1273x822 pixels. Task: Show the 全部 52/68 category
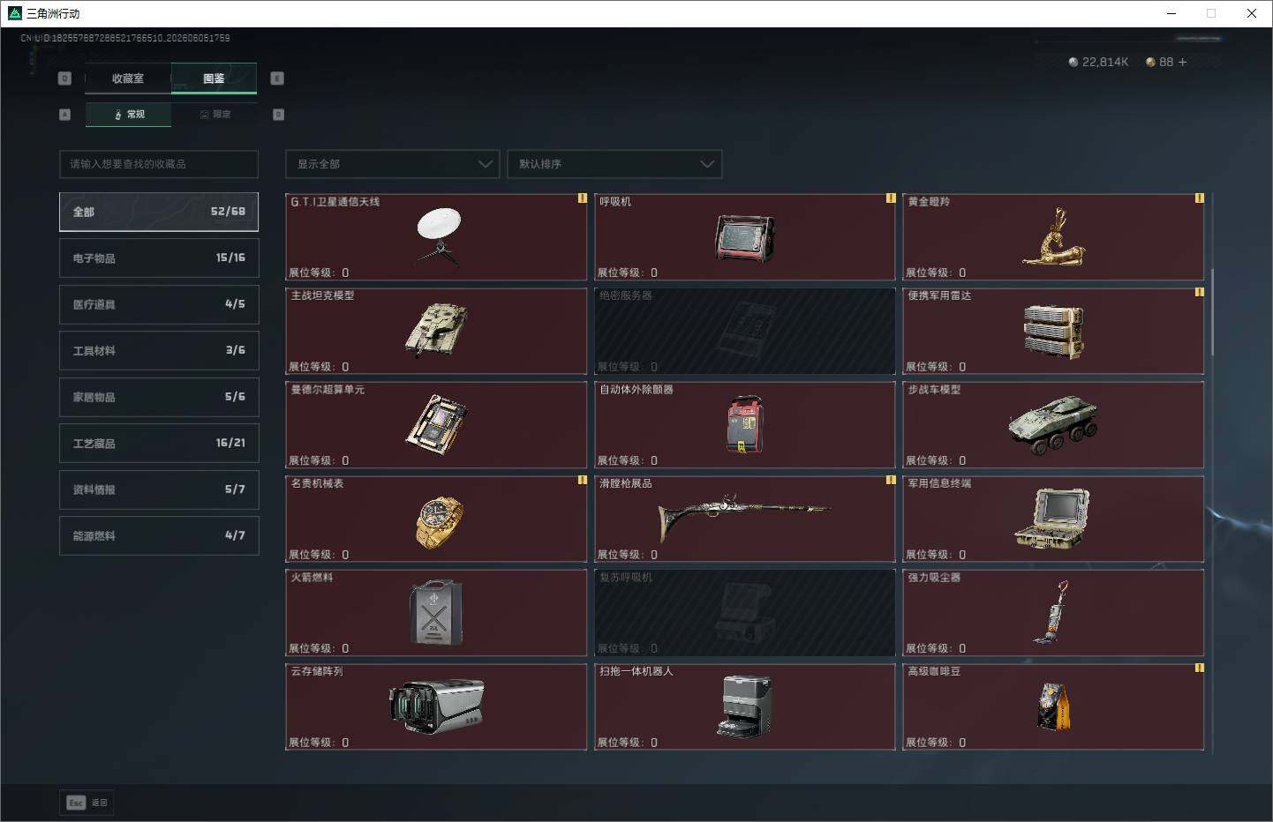click(159, 212)
